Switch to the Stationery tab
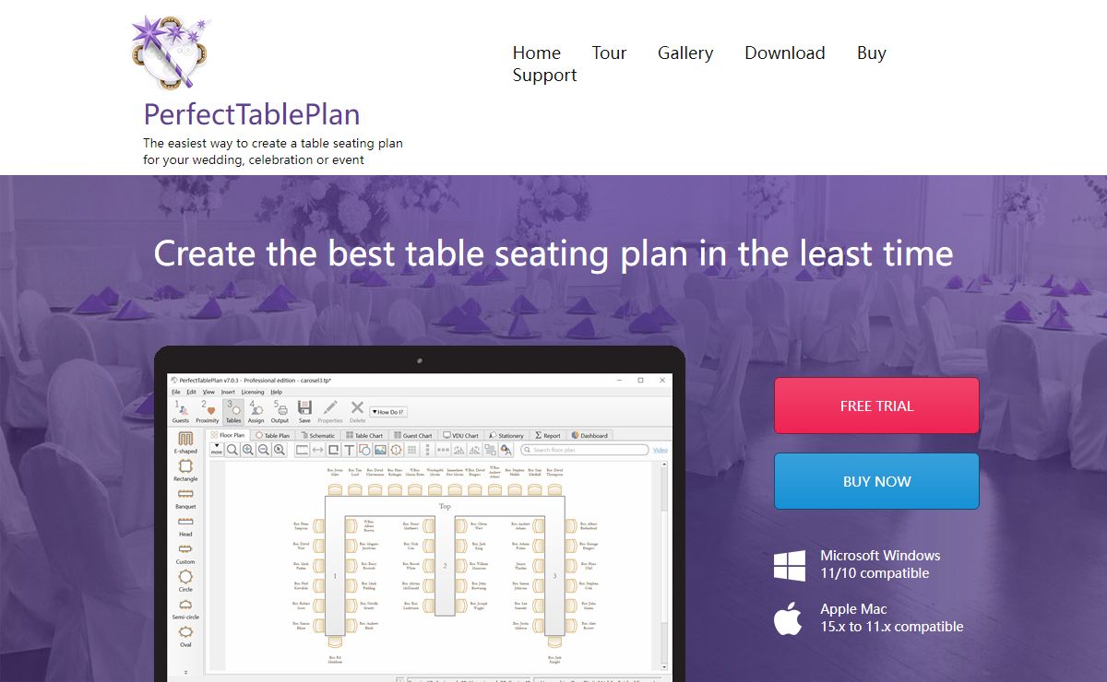This screenshot has height=682, width=1107. click(x=506, y=435)
